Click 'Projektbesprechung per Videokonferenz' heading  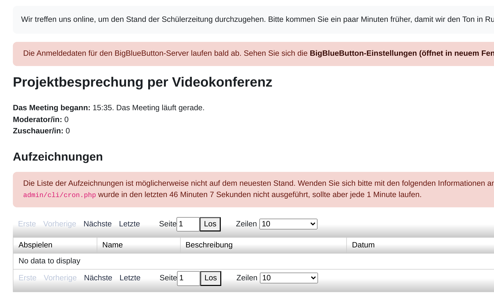[x=143, y=82]
